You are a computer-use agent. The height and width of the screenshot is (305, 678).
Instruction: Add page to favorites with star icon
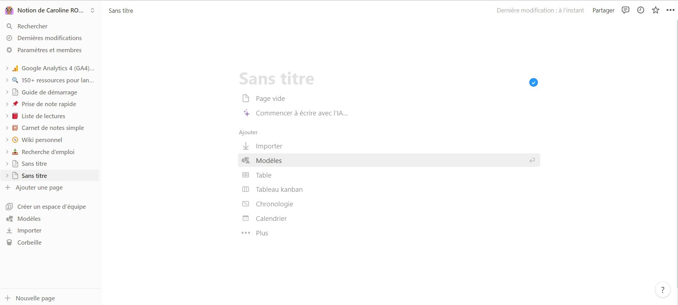(656, 10)
